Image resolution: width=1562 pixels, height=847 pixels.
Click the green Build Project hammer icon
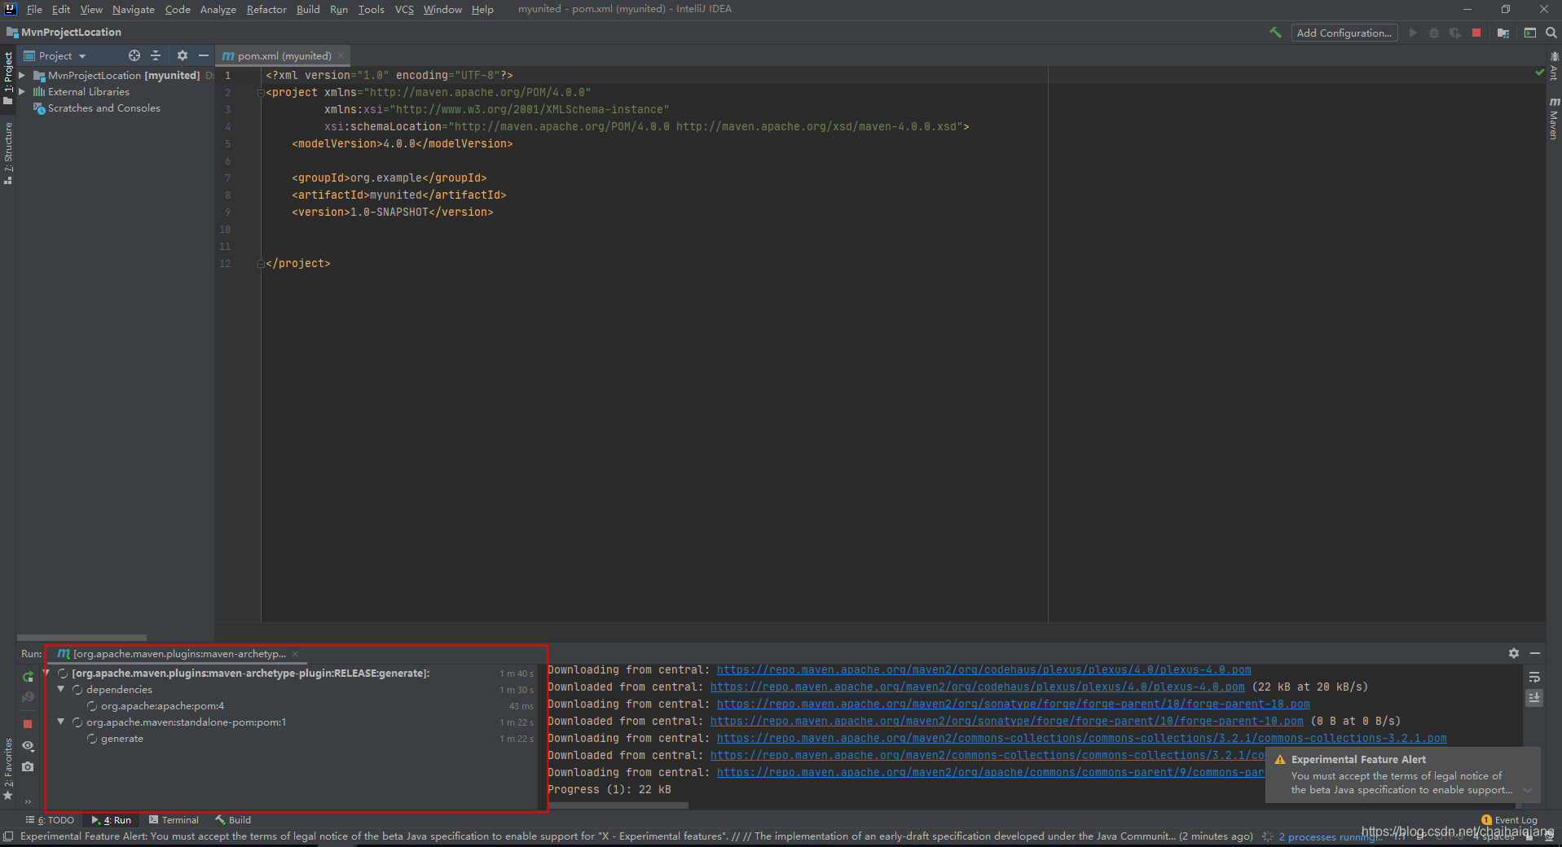(1275, 33)
